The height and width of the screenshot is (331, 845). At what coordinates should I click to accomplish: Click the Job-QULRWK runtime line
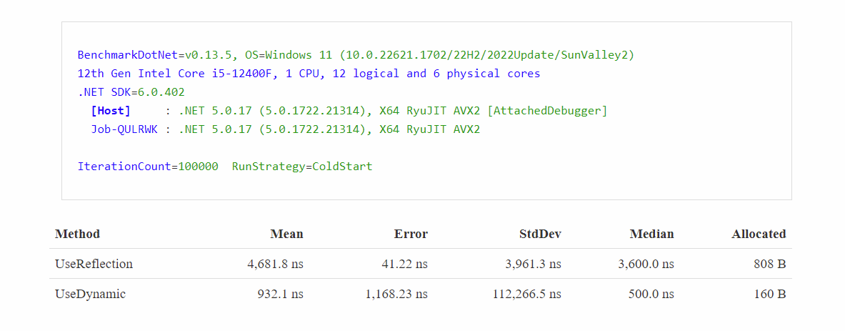[285, 129]
